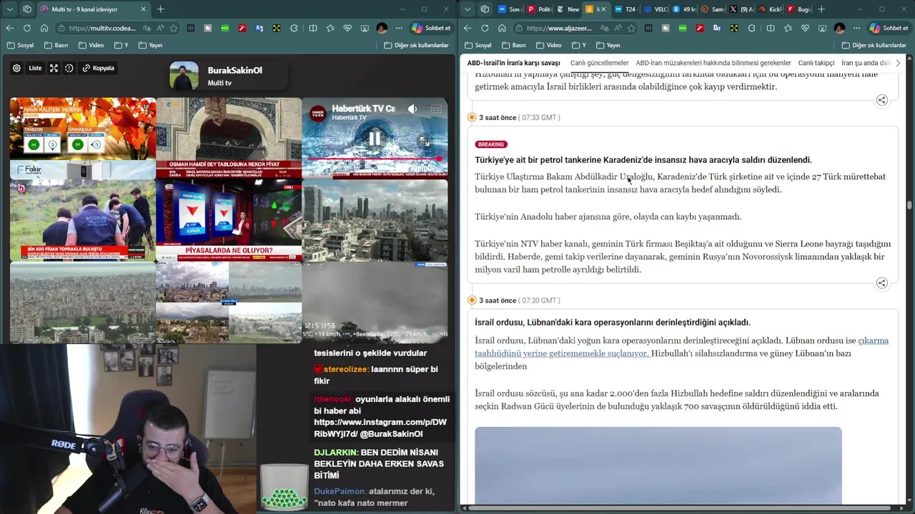The height and width of the screenshot is (514, 915).
Task: Switch to the X (9) tab
Action: (x=742, y=9)
